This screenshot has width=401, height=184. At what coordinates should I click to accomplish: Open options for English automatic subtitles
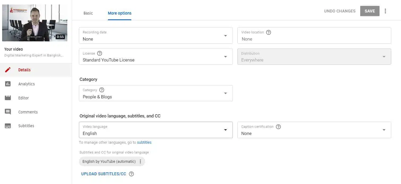pos(140,161)
